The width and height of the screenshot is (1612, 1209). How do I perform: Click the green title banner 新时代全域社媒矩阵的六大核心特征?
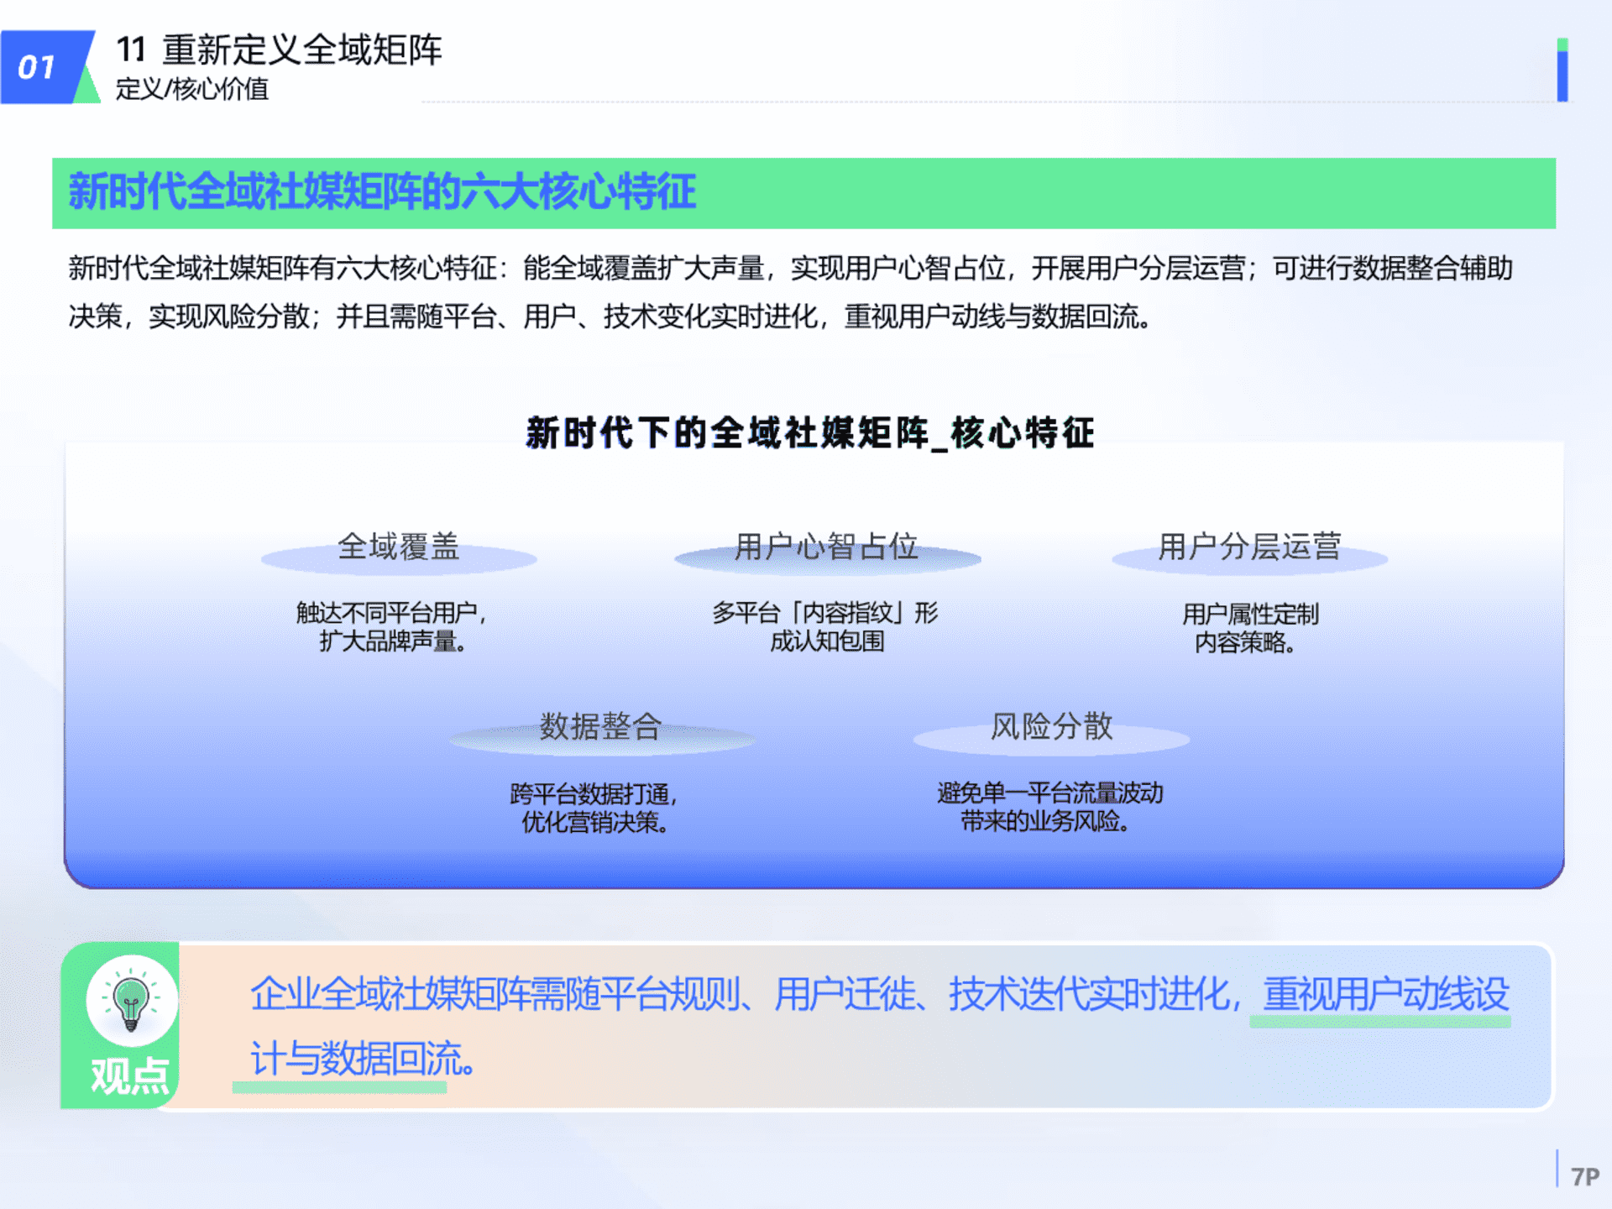(x=382, y=192)
